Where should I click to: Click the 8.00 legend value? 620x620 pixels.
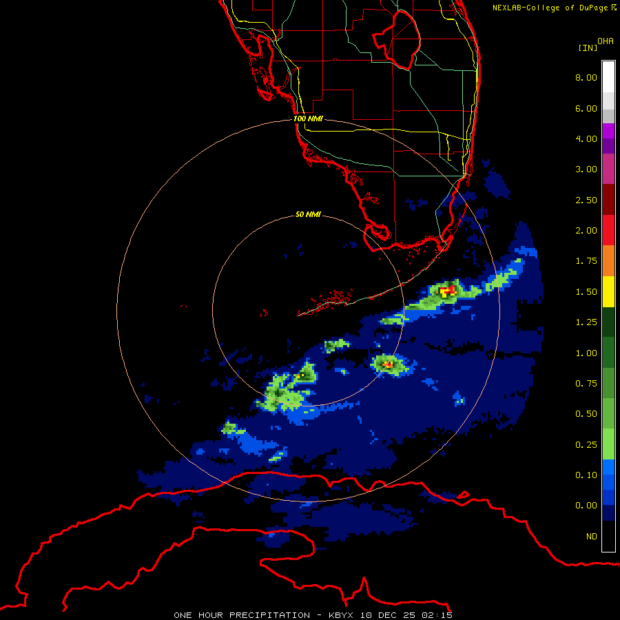click(586, 77)
